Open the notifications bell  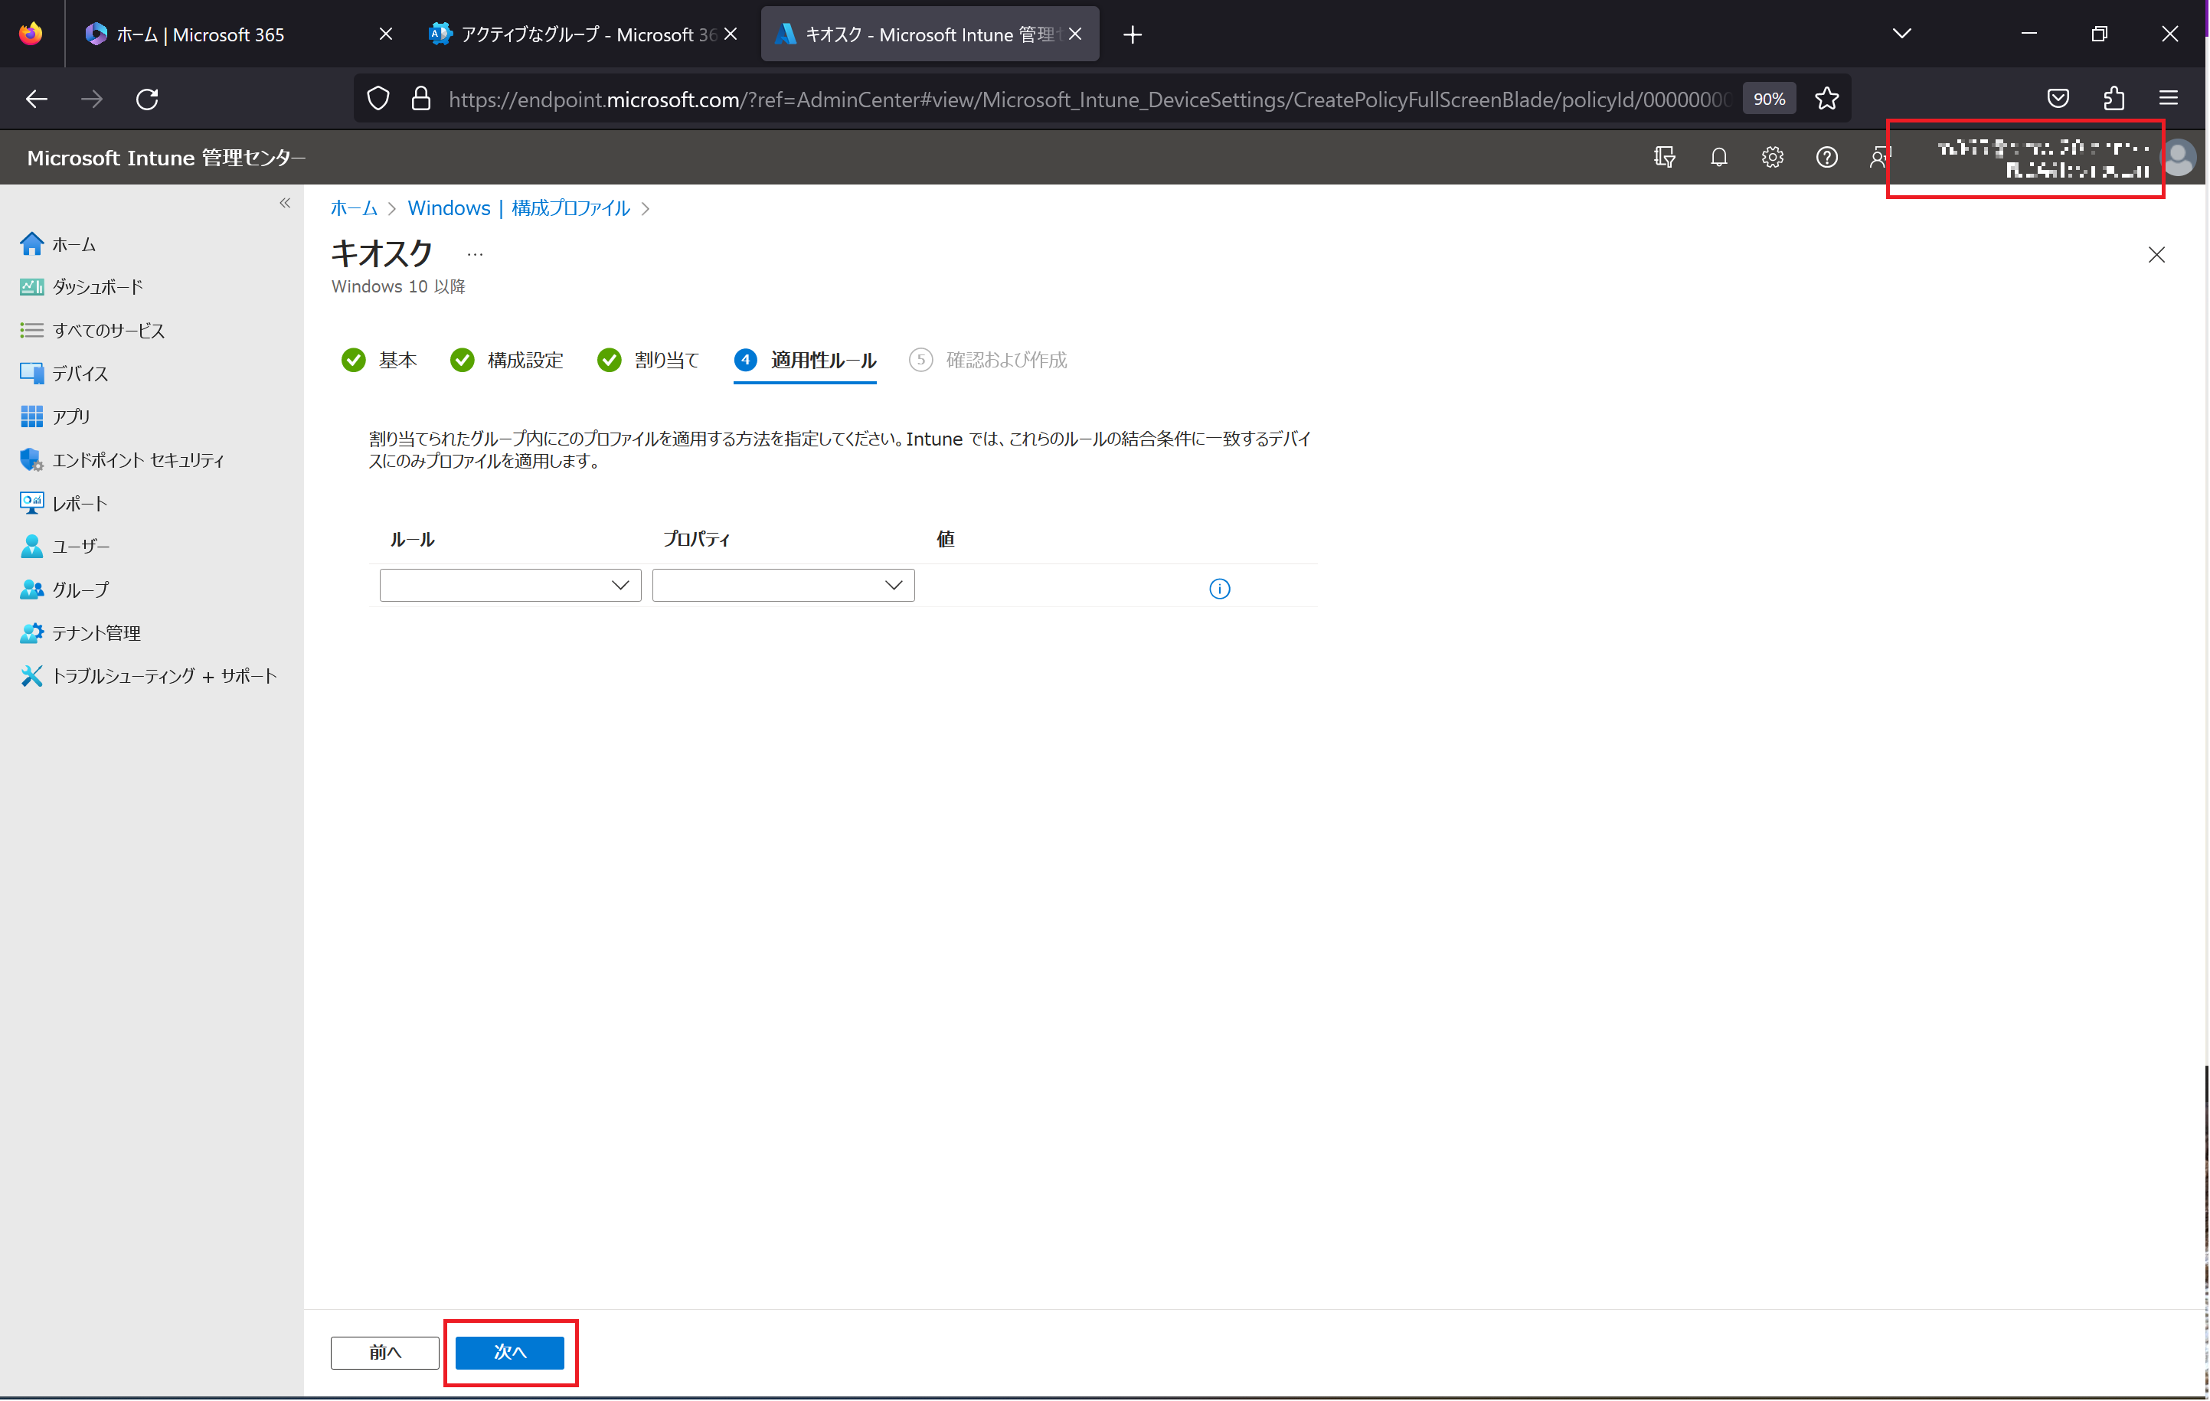(1718, 157)
